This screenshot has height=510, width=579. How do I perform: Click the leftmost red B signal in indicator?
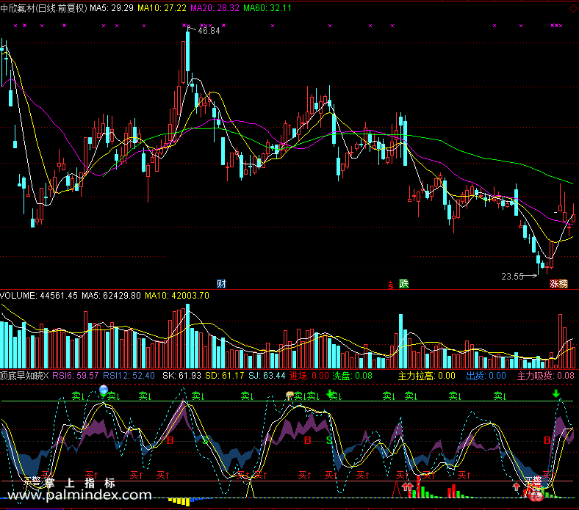coord(170,440)
